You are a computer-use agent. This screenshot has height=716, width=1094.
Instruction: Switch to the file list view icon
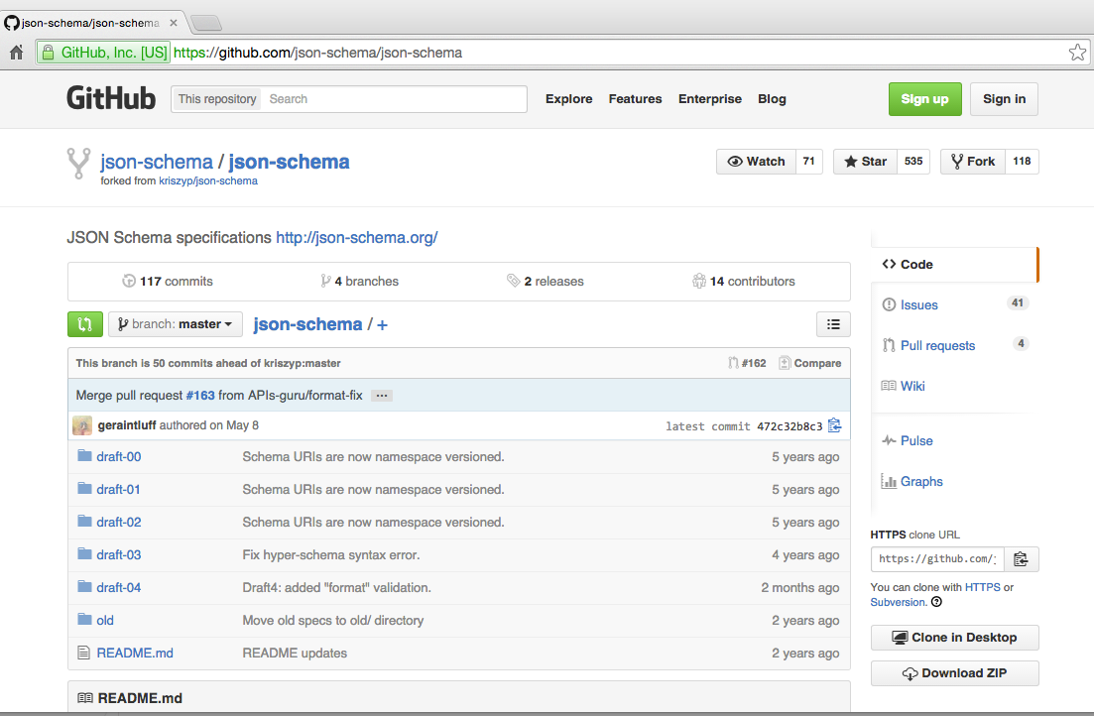point(832,323)
